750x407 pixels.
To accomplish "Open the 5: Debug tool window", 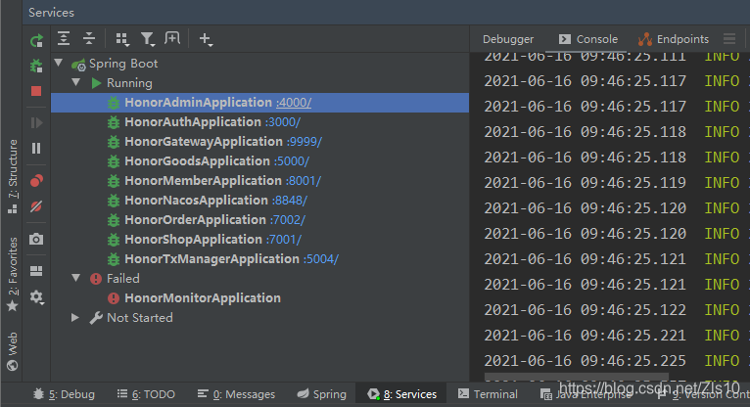I will point(64,394).
